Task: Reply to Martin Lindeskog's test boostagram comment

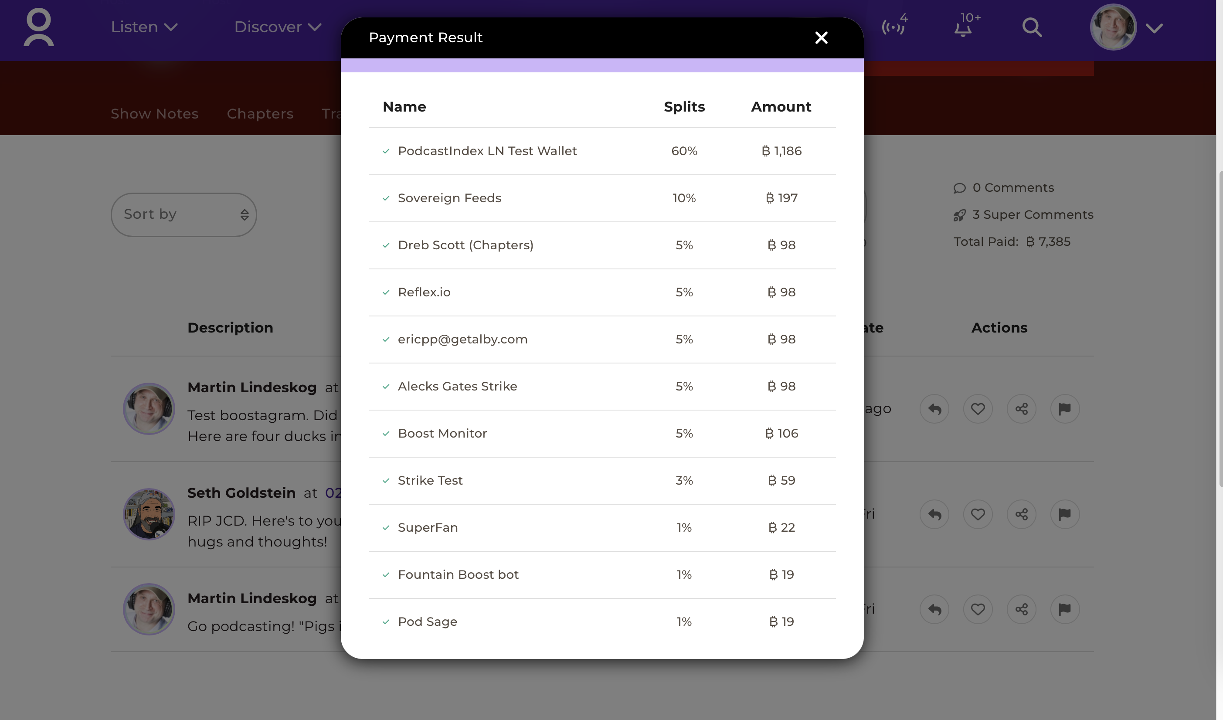Action: 934,409
